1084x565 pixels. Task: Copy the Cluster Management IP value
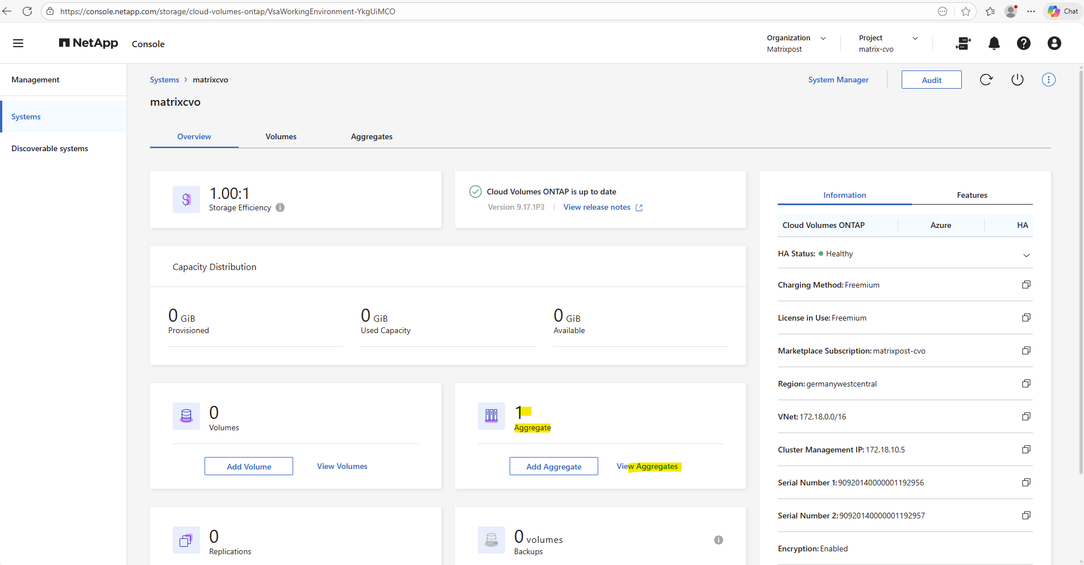(1026, 450)
